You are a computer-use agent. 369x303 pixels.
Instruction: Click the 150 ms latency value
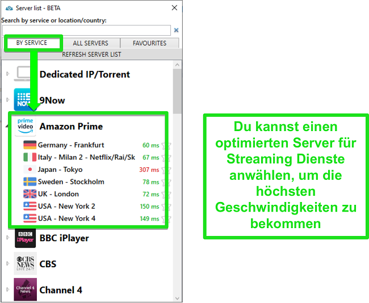point(149,207)
